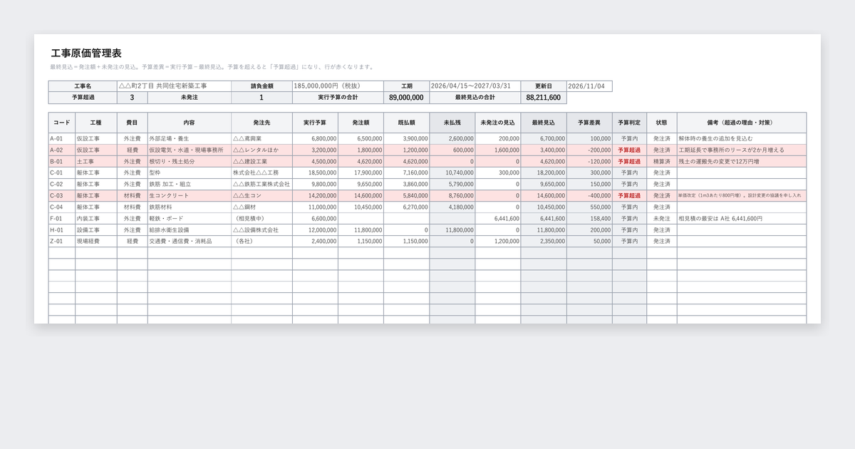
Task: Click the budget cell 18,500,000
Action: point(315,172)
